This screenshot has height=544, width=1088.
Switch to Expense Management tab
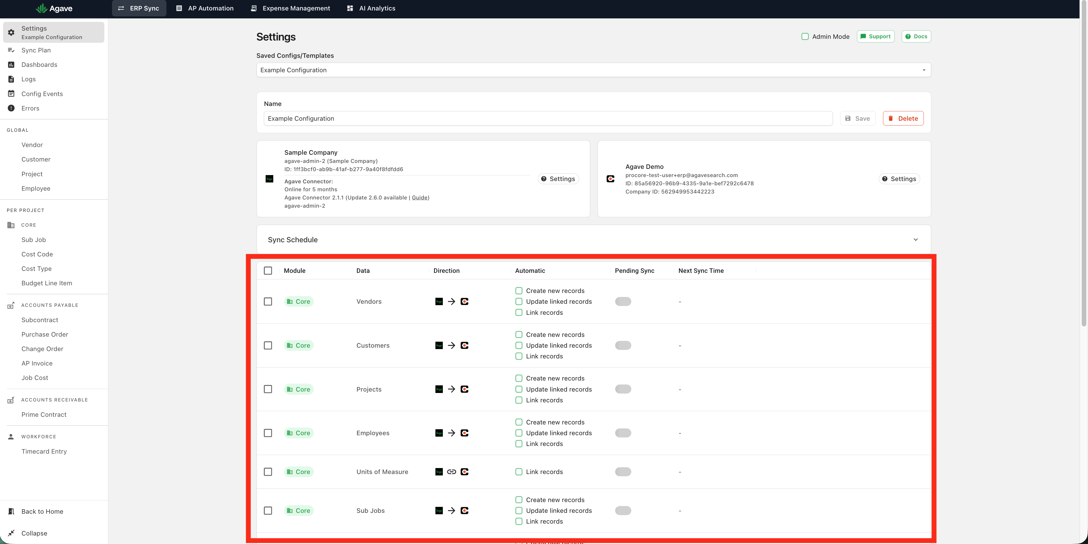(290, 8)
